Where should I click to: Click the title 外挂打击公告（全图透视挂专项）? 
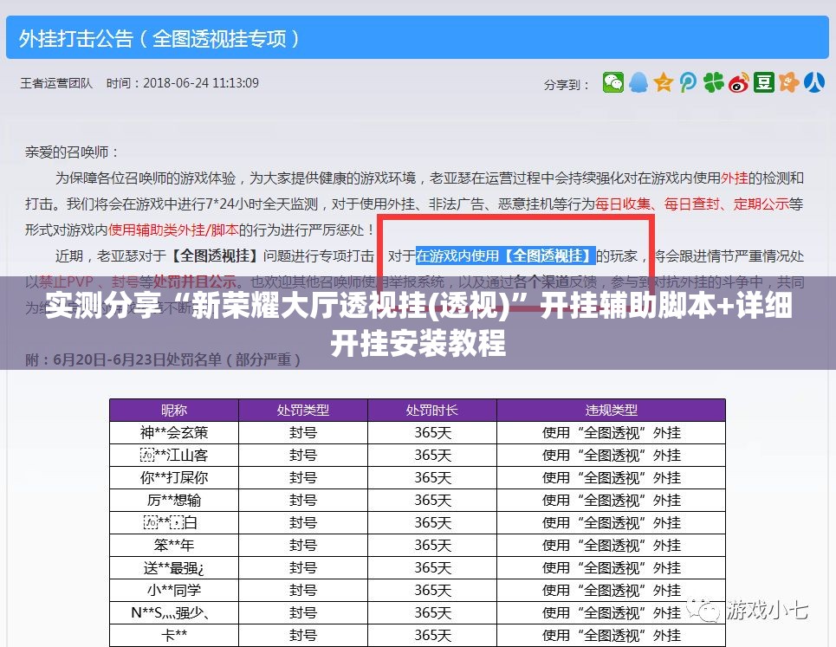(x=159, y=38)
